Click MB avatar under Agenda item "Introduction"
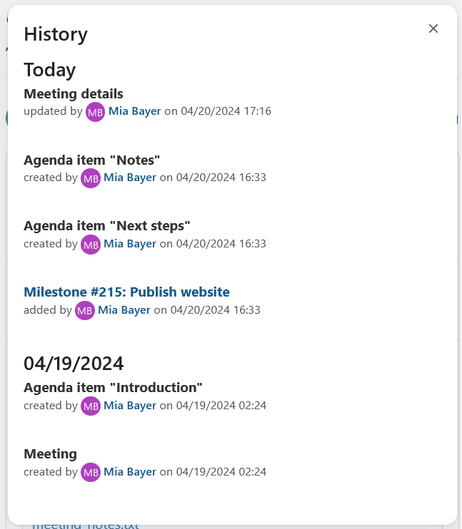The image size is (462, 529). (91, 406)
